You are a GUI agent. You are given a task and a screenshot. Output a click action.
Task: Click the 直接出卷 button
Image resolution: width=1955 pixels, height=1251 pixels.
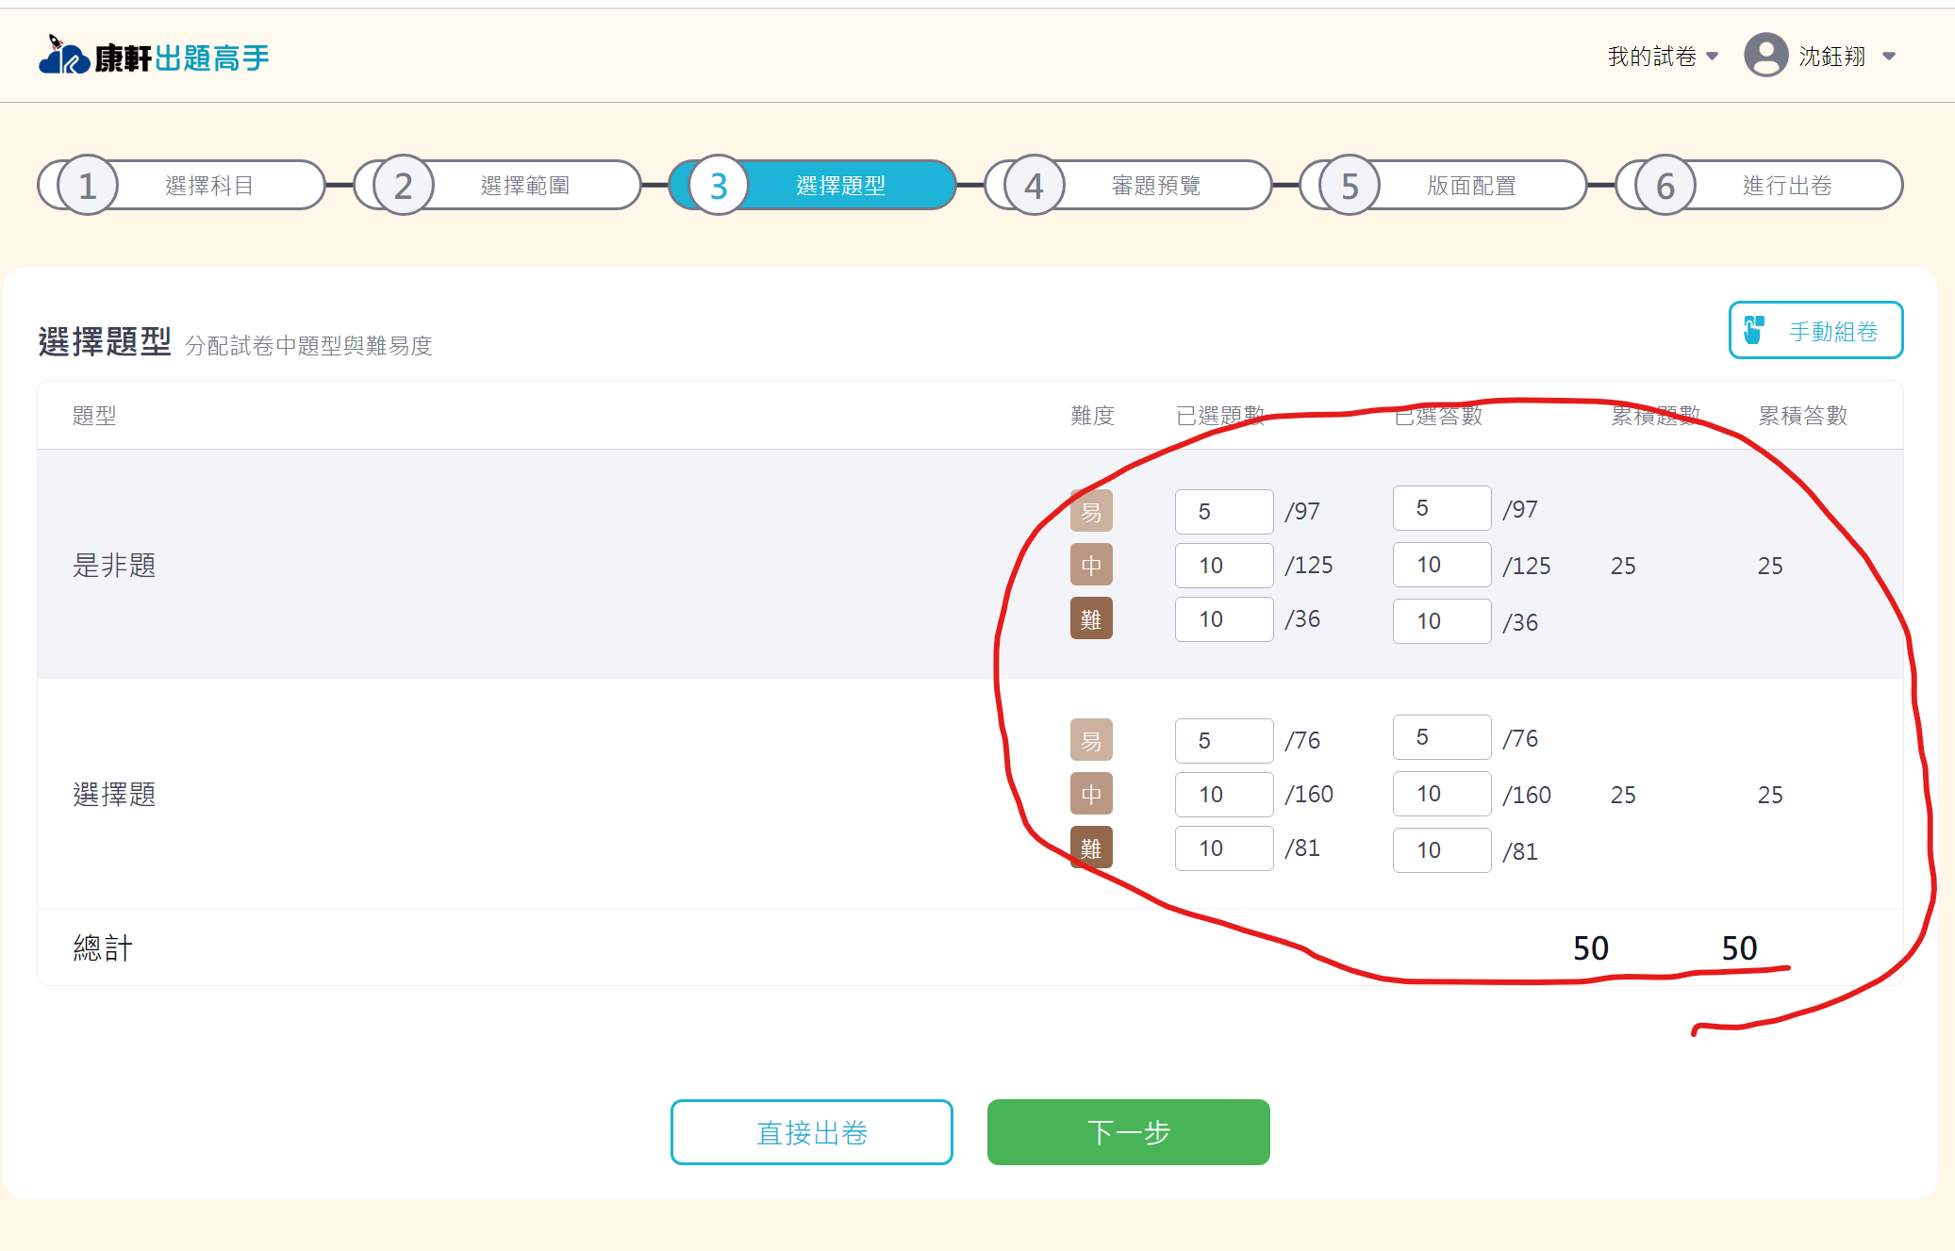click(811, 1131)
